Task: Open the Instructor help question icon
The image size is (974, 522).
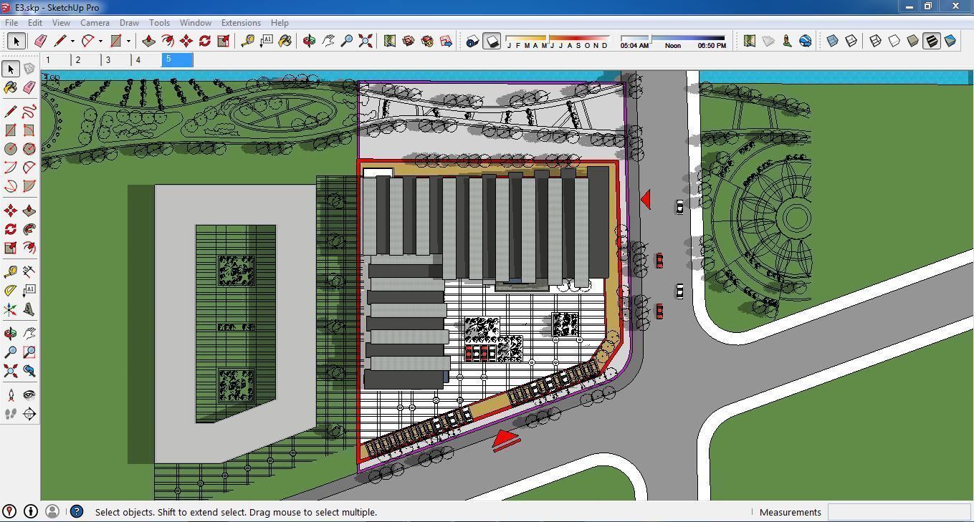Action: [x=77, y=511]
